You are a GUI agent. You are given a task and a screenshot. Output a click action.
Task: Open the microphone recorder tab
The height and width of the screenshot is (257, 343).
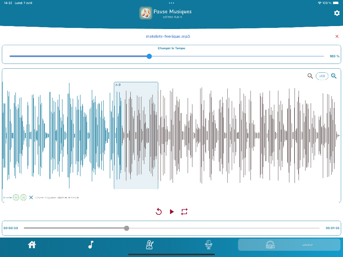208,245
